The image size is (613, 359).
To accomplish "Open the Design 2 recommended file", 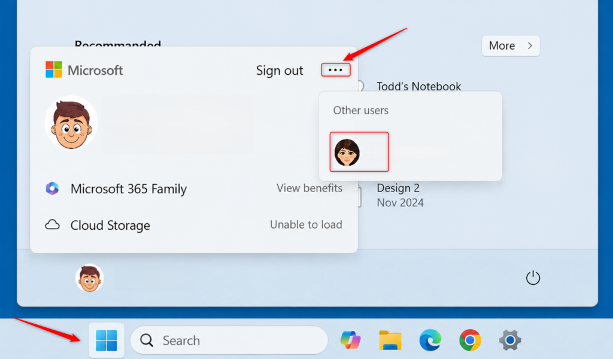I will coord(398,188).
